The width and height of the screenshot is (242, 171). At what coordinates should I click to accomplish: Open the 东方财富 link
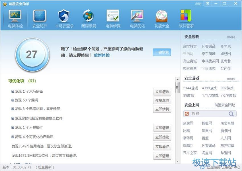[227, 145]
